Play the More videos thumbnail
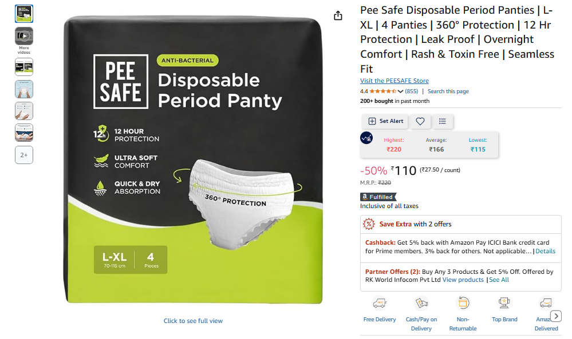The image size is (572, 339). click(x=23, y=36)
